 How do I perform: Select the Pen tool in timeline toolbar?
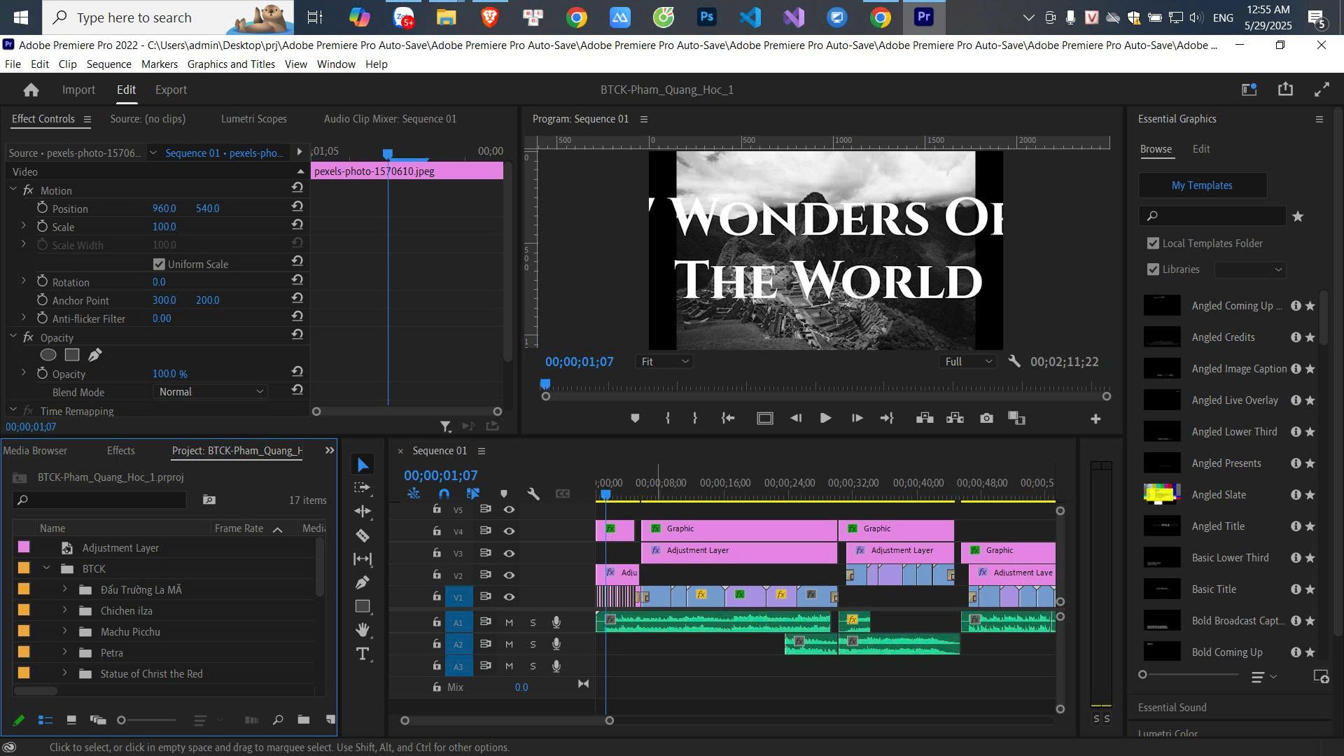pyautogui.click(x=363, y=582)
